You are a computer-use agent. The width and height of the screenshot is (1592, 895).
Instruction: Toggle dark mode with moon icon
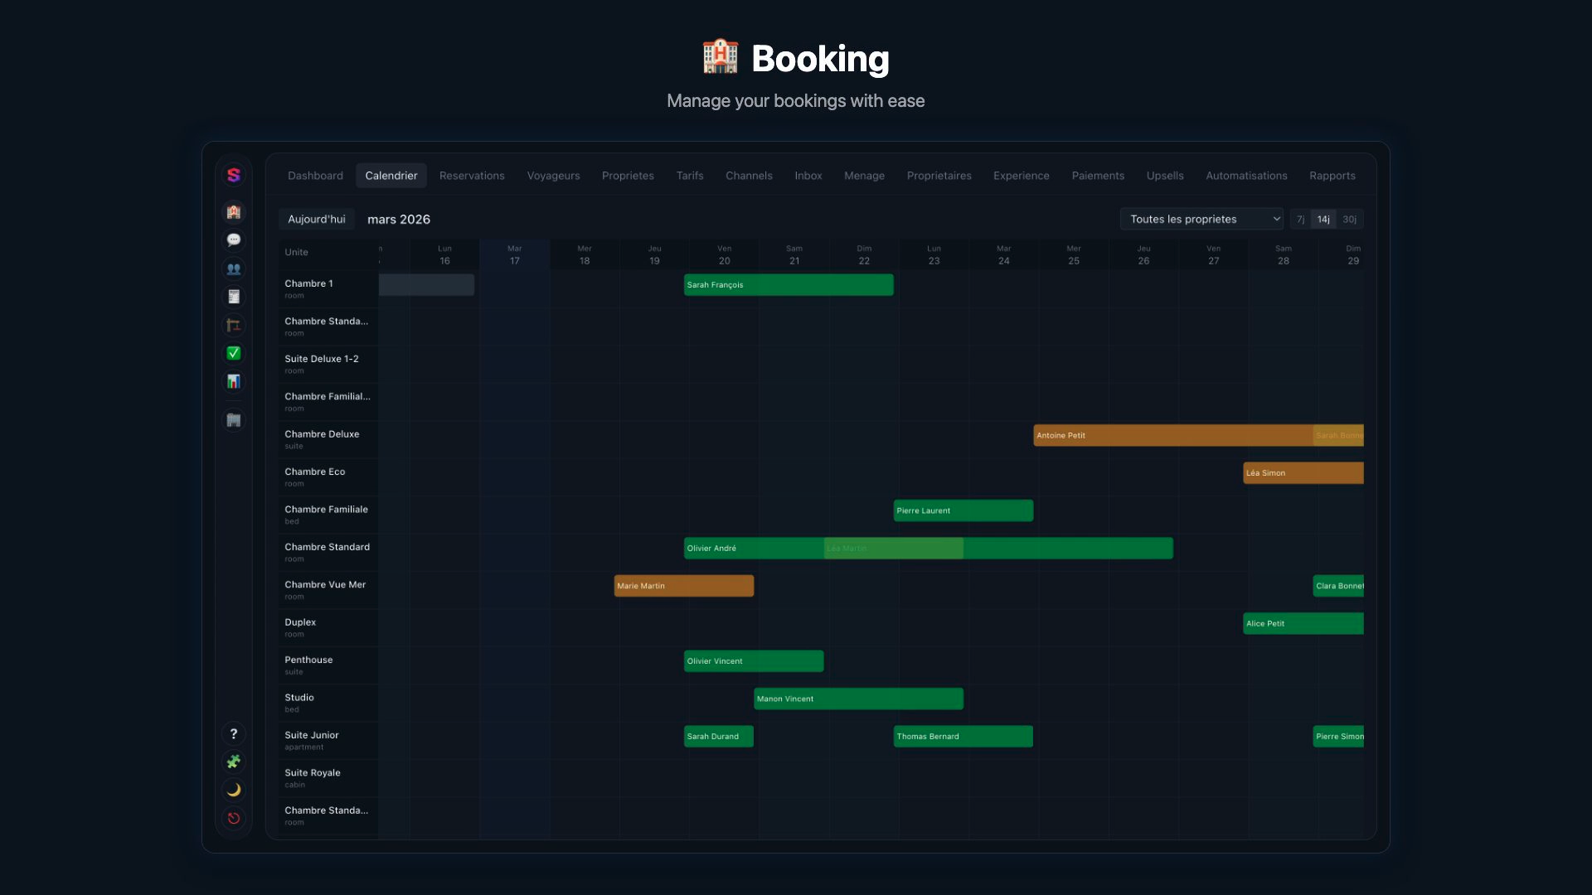pos(234,790)
